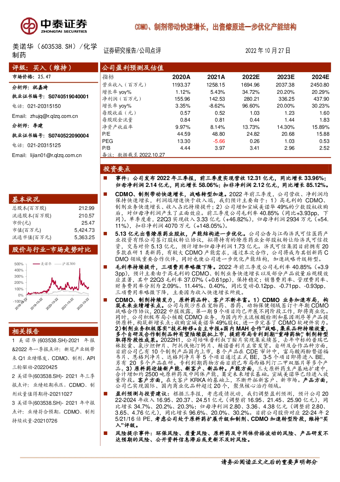
Task: Click phone number 021-20315150
Action: [x=44, y=106]
